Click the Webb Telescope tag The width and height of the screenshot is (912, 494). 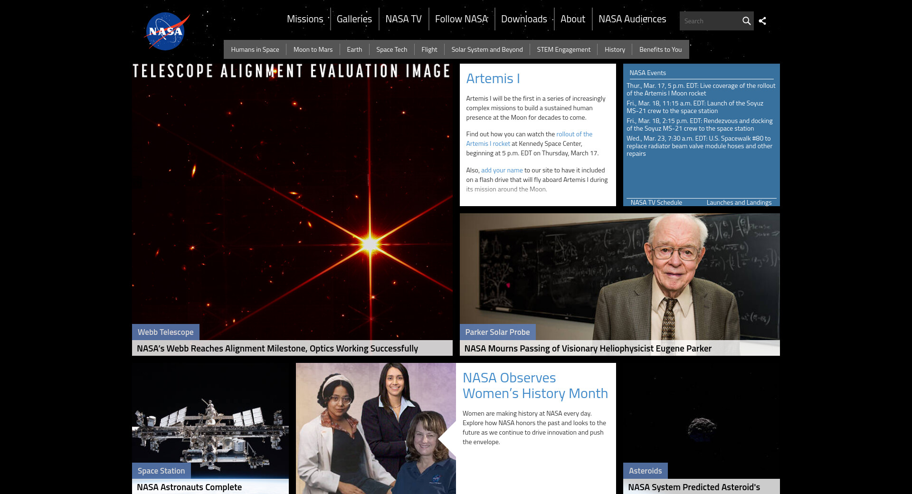(166, 332)
